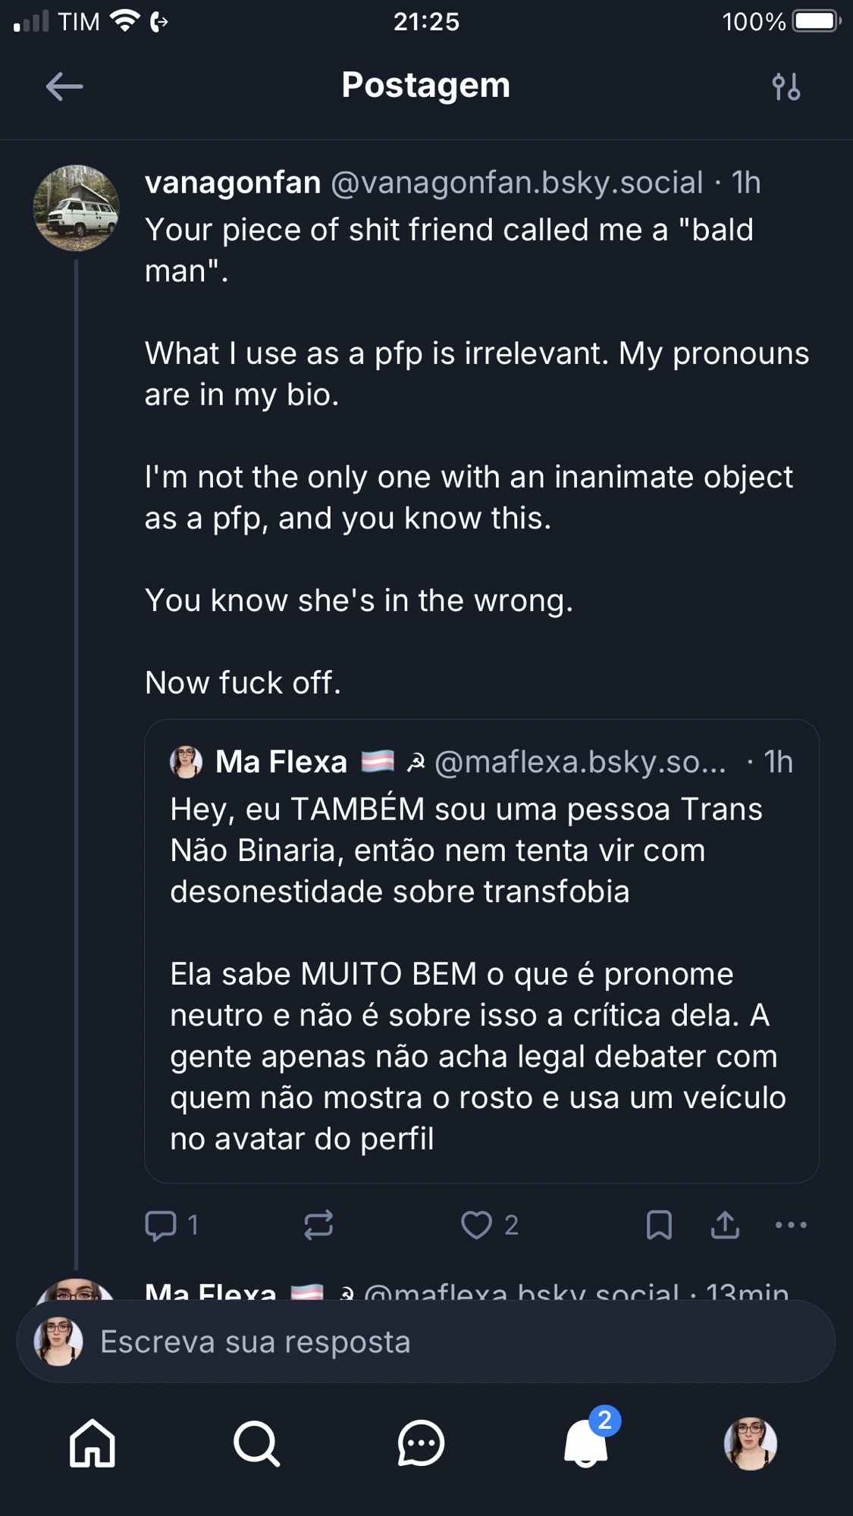Open the quoted Ma Flexa post

coord(481,1016)
